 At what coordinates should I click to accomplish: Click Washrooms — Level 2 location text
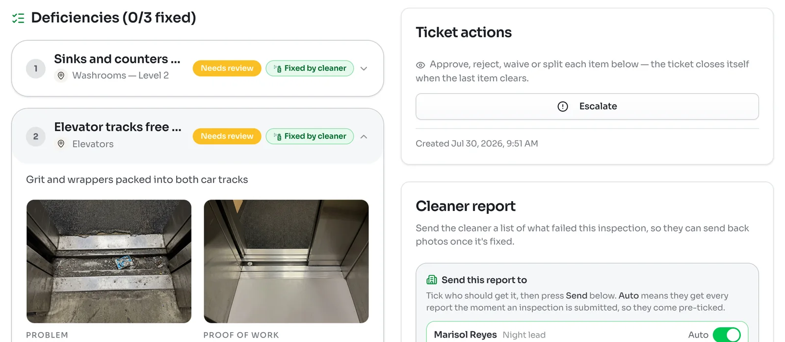pyautogui.click(x=121, y=76)
